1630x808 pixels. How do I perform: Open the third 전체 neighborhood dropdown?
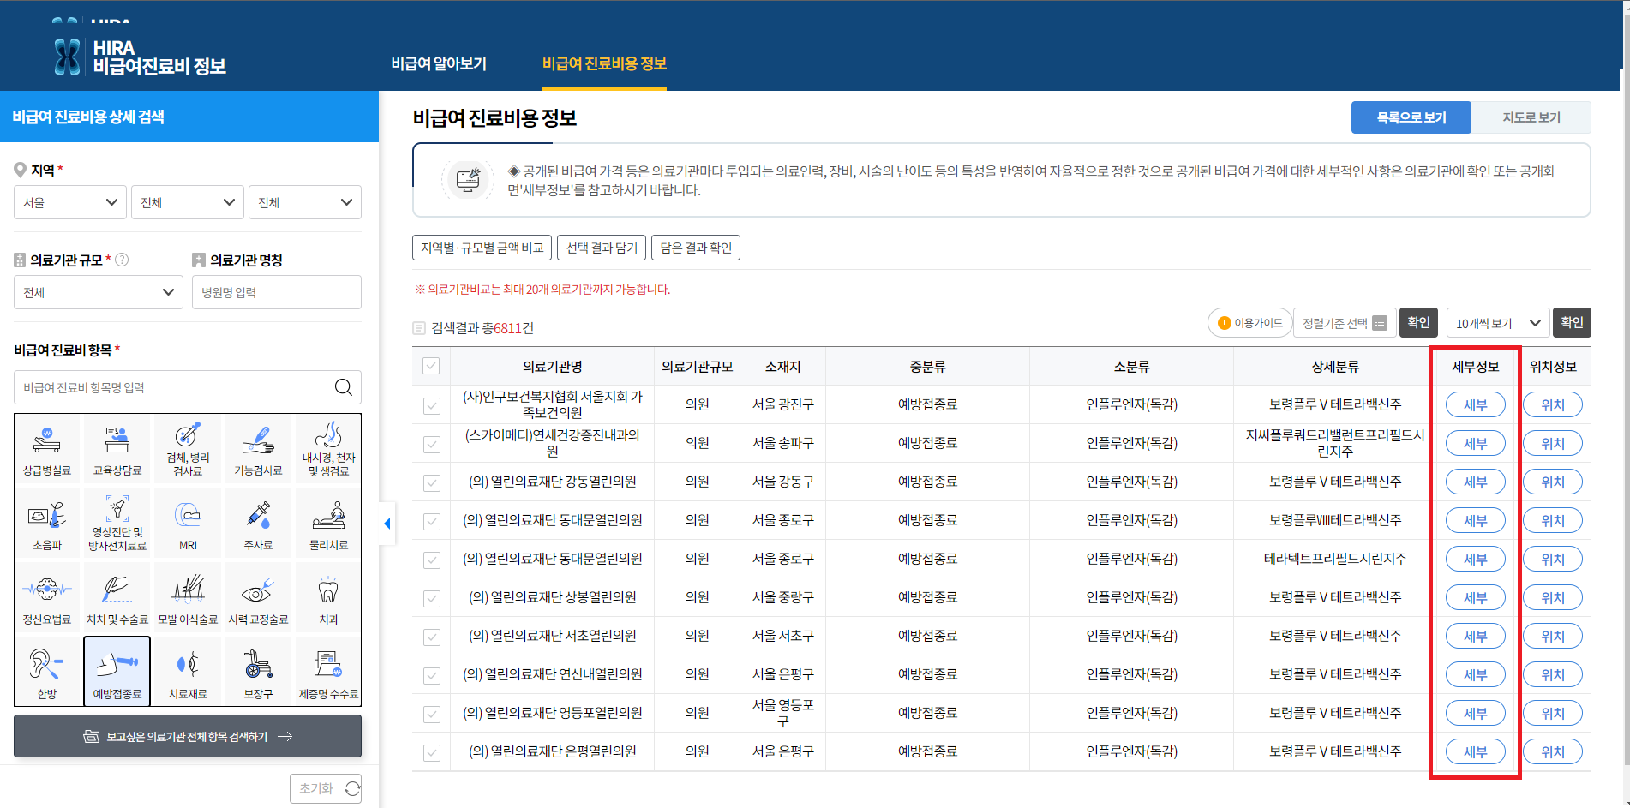305,202
